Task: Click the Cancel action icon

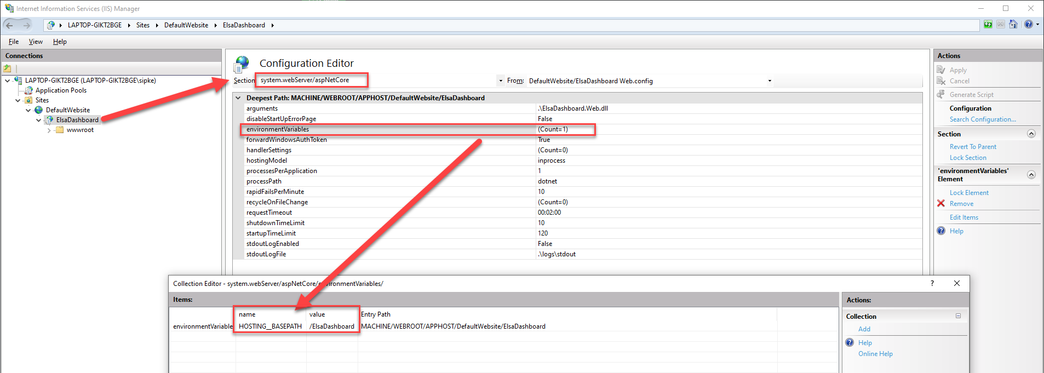Action: click(x=941, y=81)
